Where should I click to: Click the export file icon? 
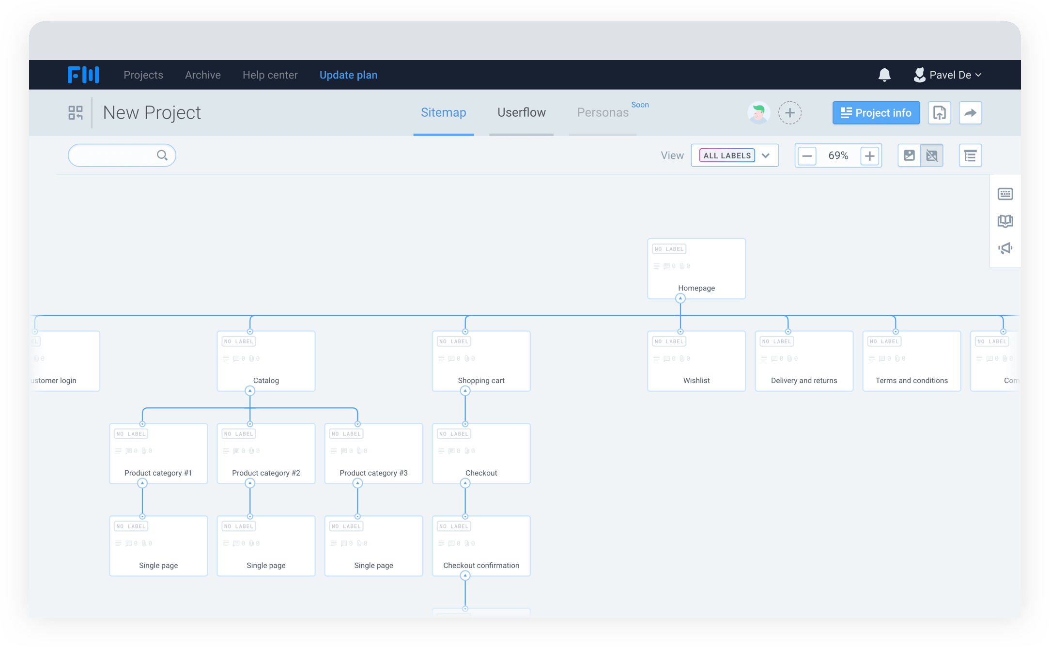tap(939, 113)
